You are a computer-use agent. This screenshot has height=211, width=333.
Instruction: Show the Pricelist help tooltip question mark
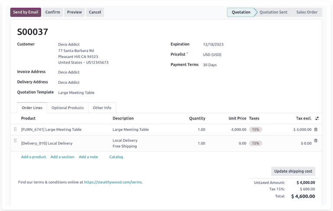(x=187, y=53)
